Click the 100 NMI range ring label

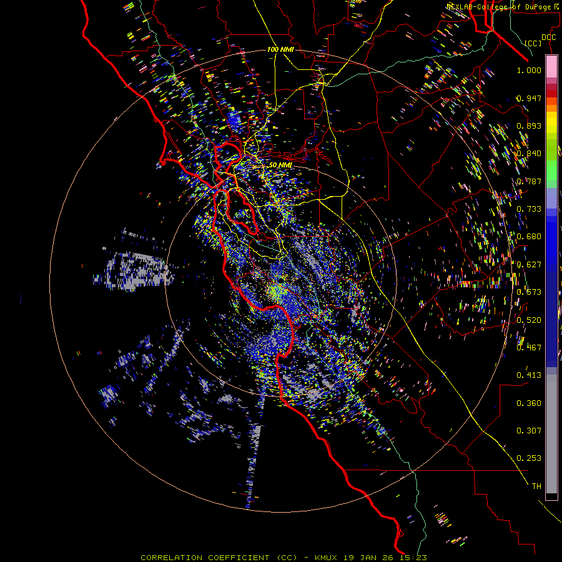pyautogui.click(x=280, y=49)
